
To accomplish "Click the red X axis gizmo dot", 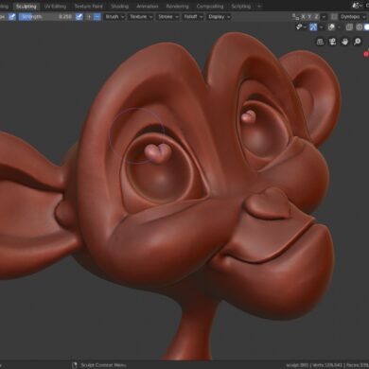I will tap(366, 54).
